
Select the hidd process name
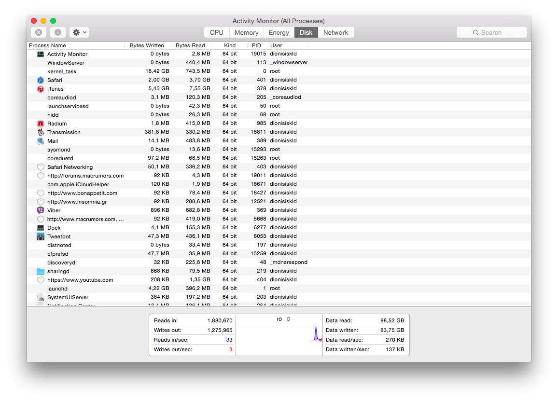tap(53, 115)
